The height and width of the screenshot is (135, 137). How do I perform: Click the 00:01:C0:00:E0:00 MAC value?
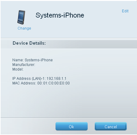(x=53, y=83)
